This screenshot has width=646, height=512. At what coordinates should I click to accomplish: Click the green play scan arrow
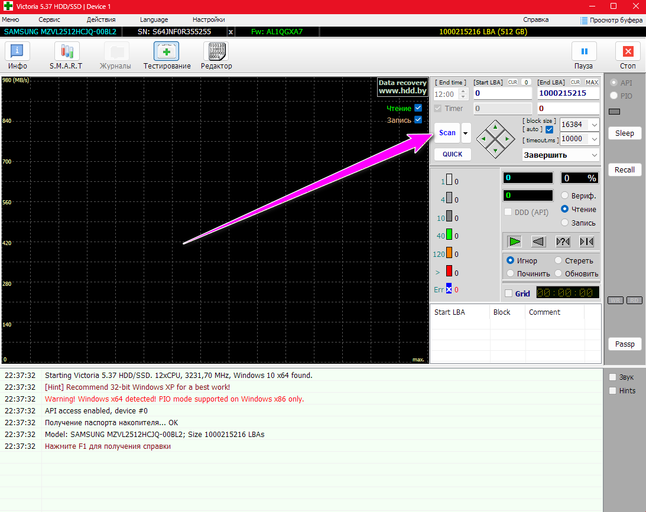coord(515,242)
